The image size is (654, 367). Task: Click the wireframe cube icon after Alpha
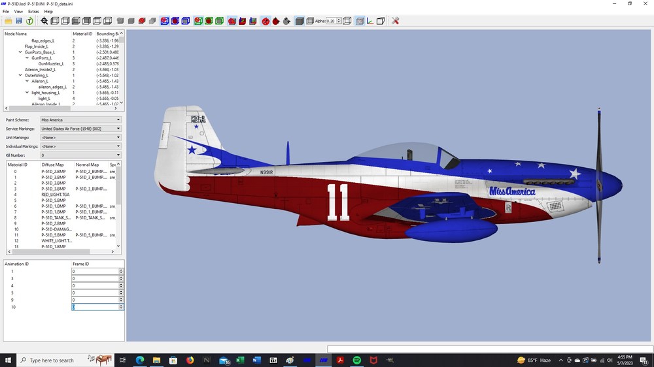coord(347,21)
